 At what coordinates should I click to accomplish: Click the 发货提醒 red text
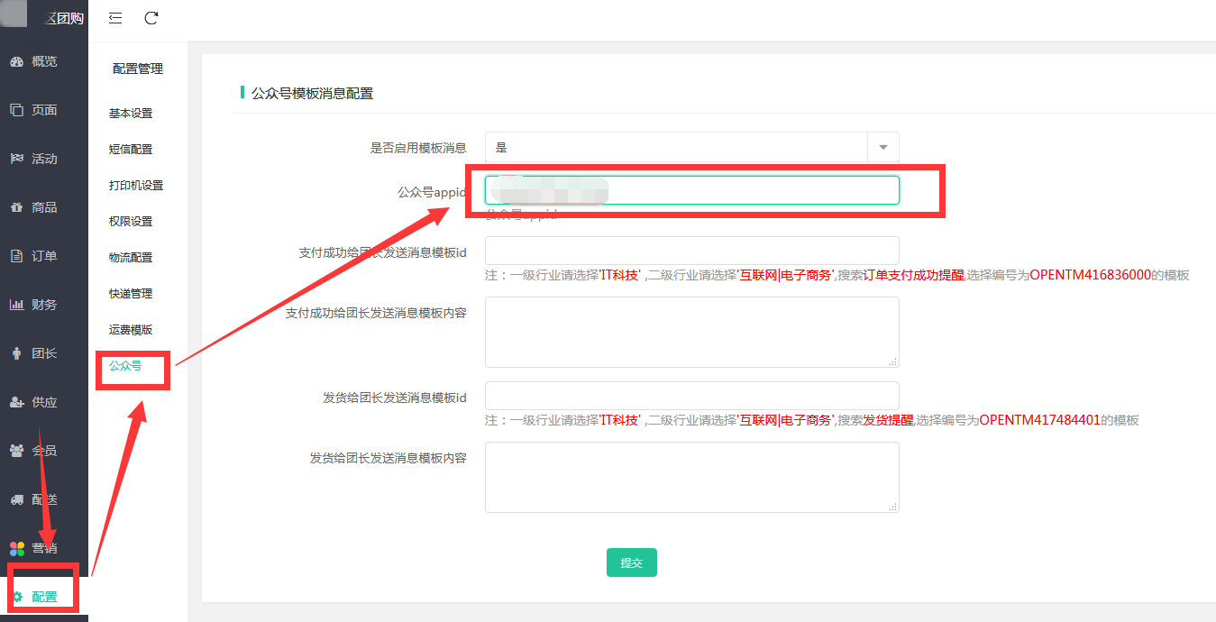tap(889, 420)
